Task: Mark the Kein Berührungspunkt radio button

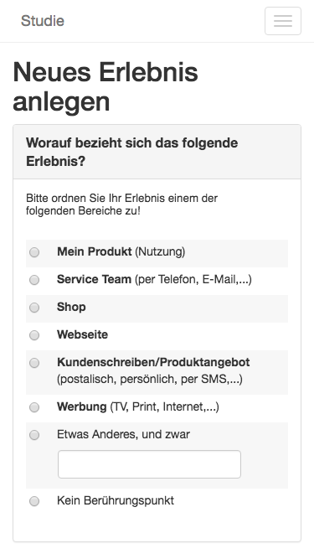Action: (x=34, y=501)
